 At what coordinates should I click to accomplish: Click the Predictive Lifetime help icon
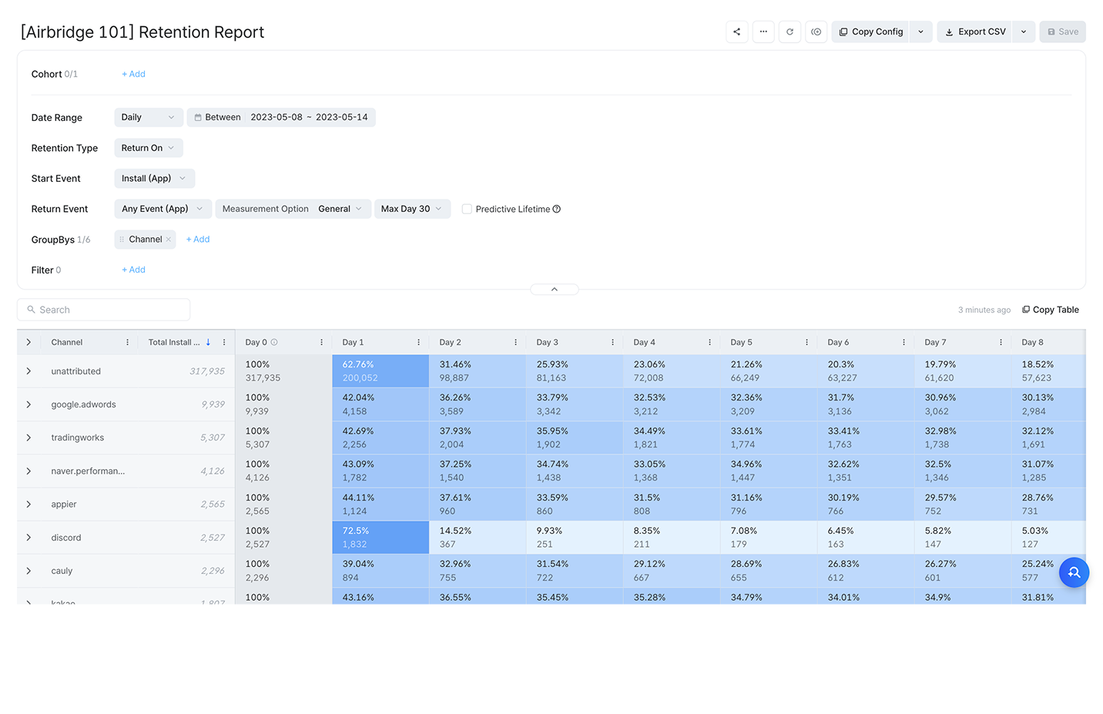point(557,209)
